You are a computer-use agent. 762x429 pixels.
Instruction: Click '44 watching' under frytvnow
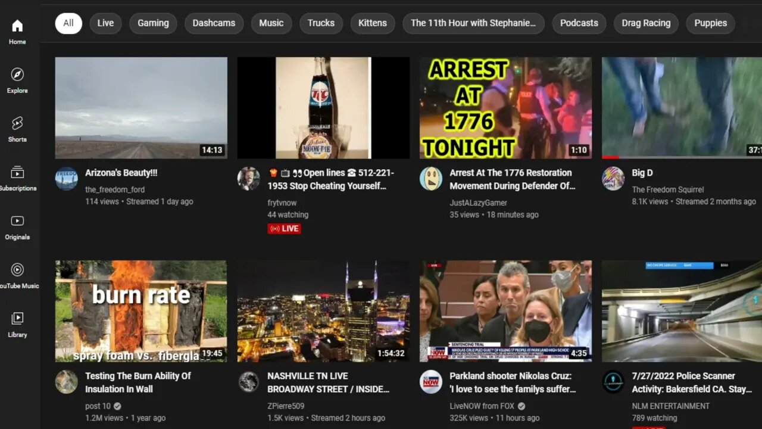point(288,214)
